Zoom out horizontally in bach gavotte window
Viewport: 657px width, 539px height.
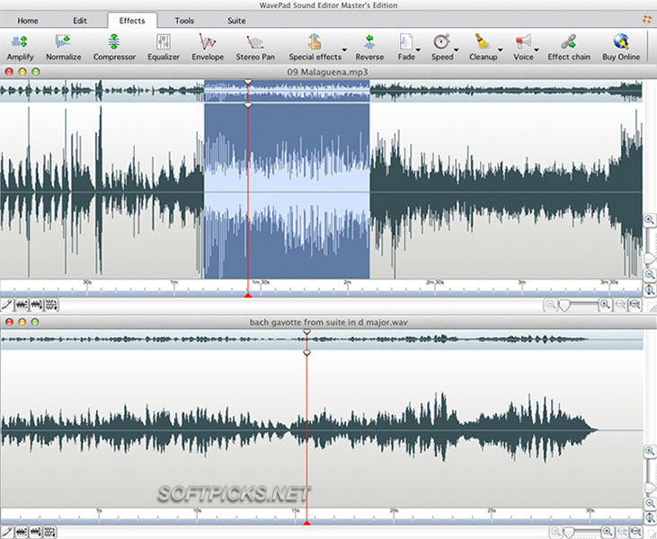click(x=555, y=533)
